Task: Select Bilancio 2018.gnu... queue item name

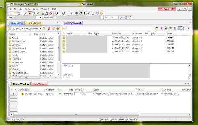Action: point(34,94)
